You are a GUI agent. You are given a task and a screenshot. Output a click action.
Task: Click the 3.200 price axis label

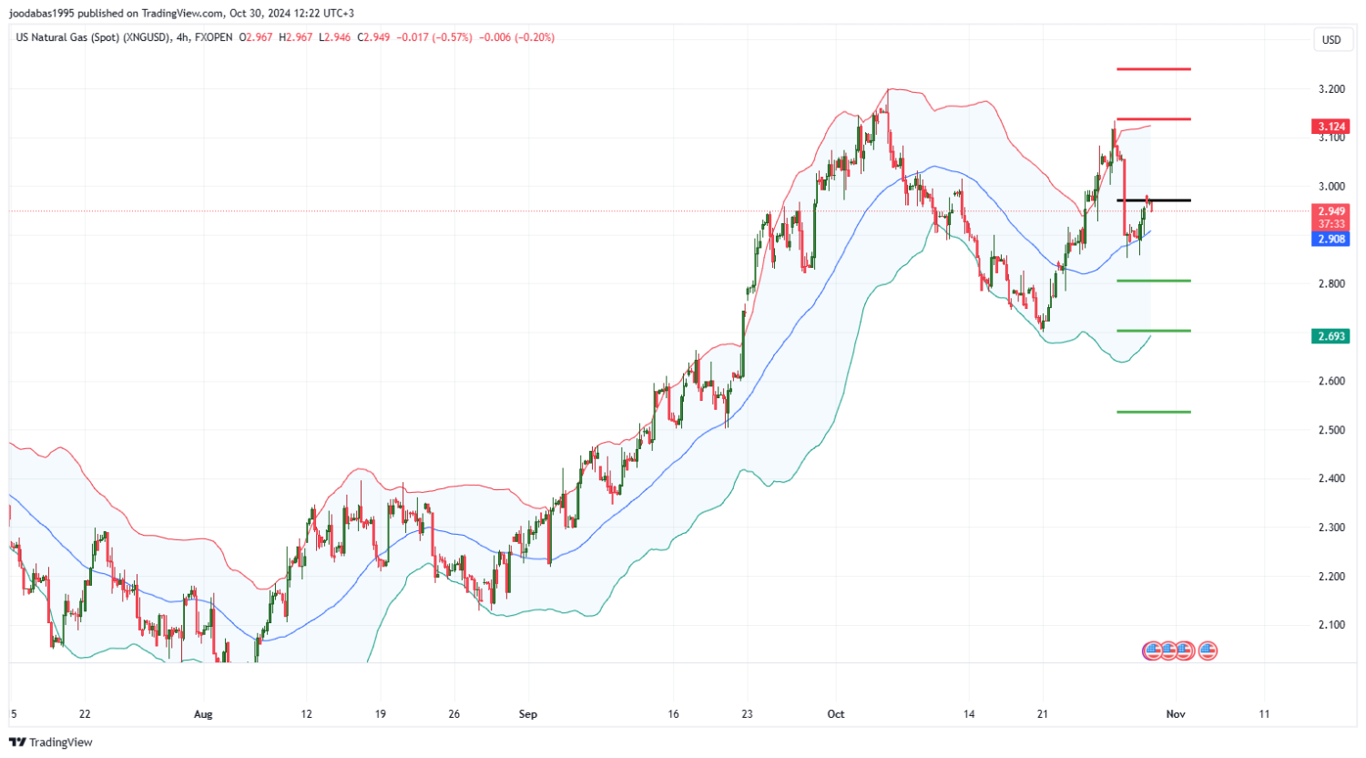point(1330,89)
